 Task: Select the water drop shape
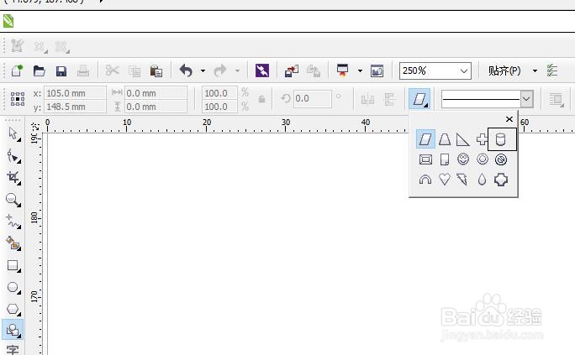click(482, 180)
